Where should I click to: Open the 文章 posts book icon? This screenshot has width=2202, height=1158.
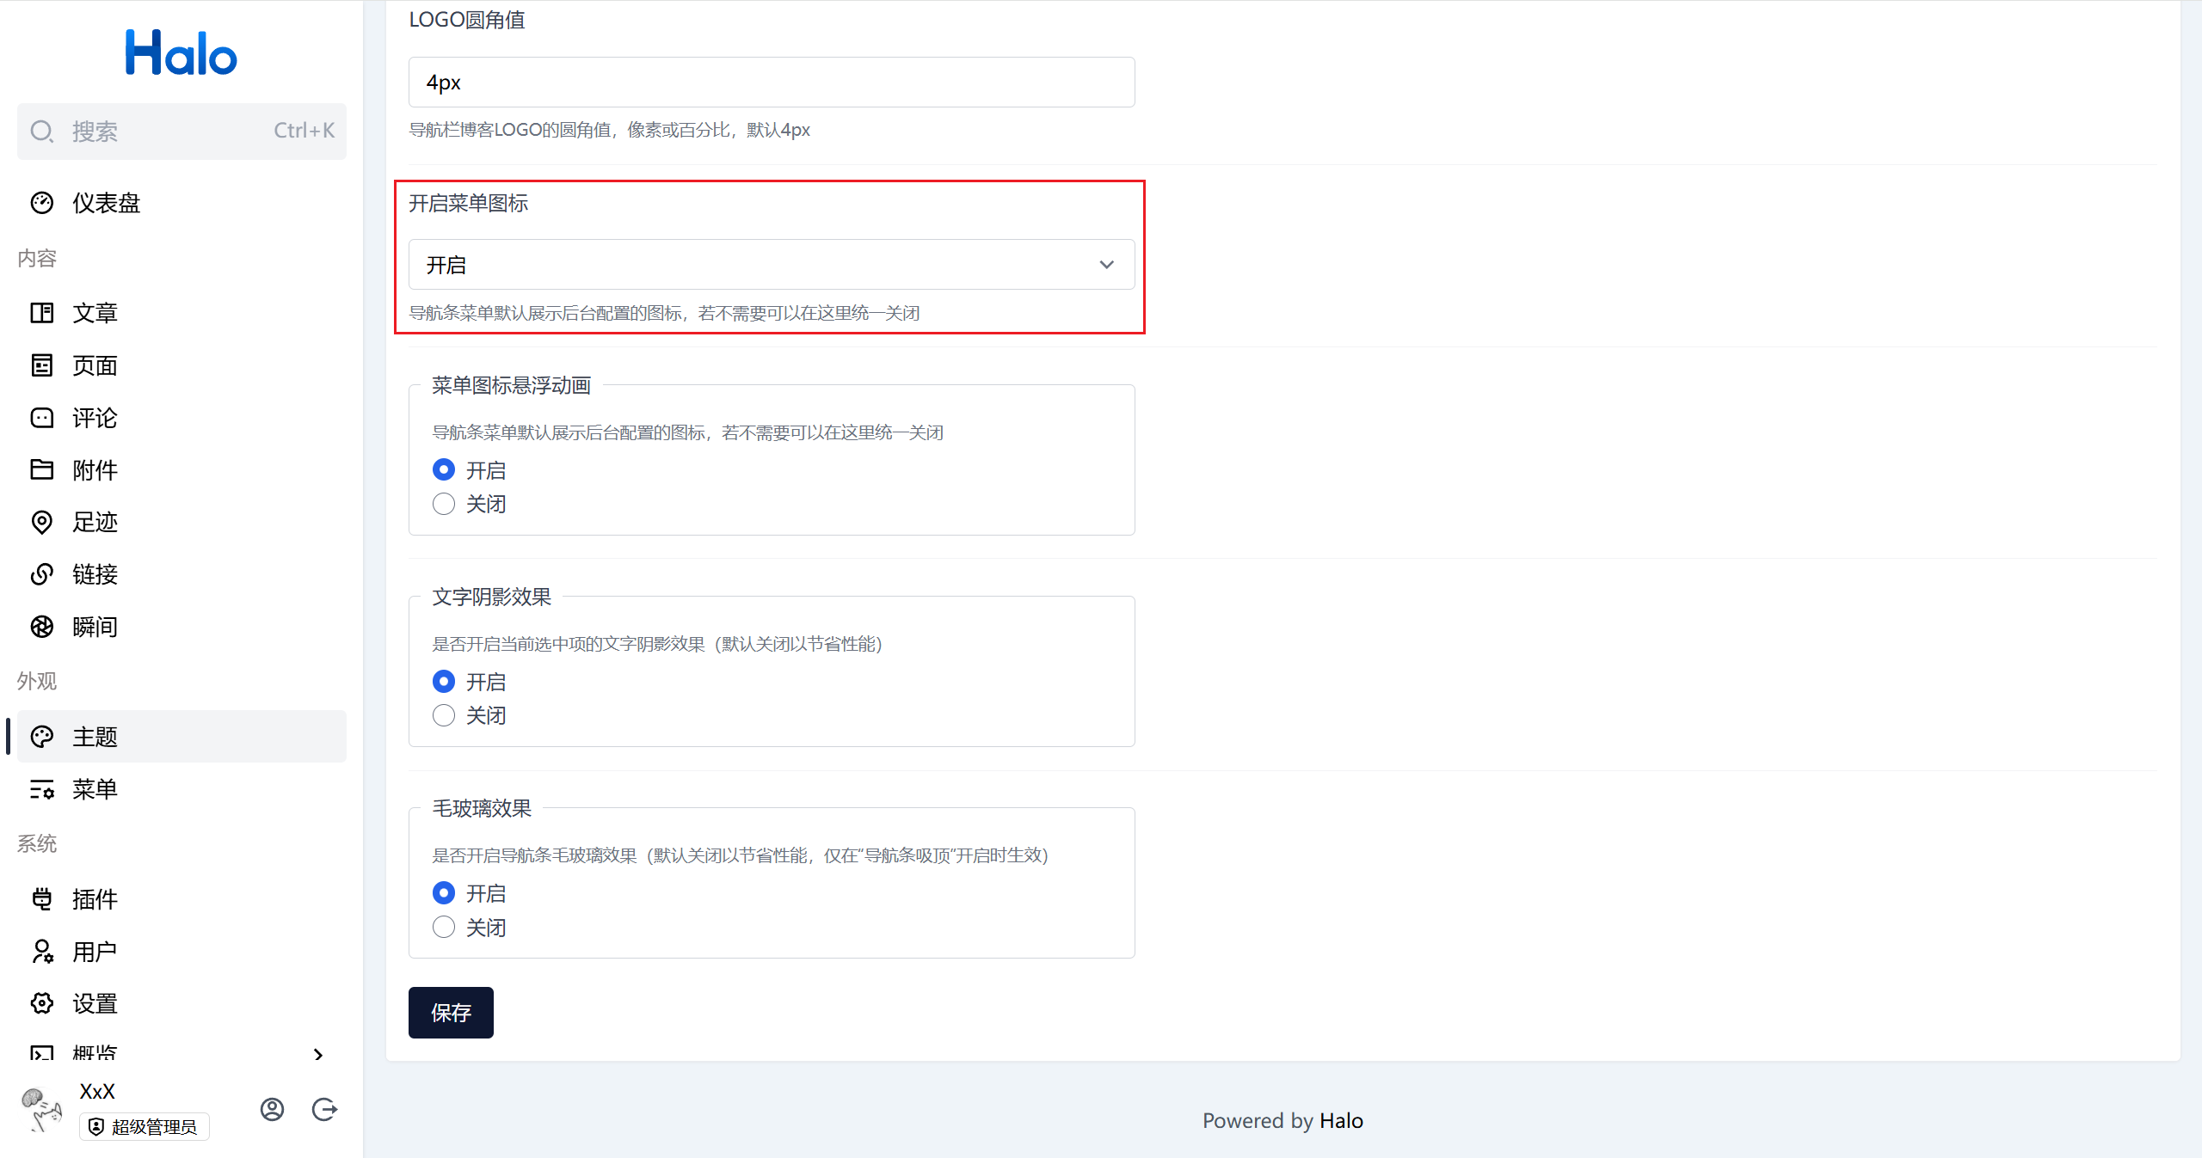pos(42,313)
